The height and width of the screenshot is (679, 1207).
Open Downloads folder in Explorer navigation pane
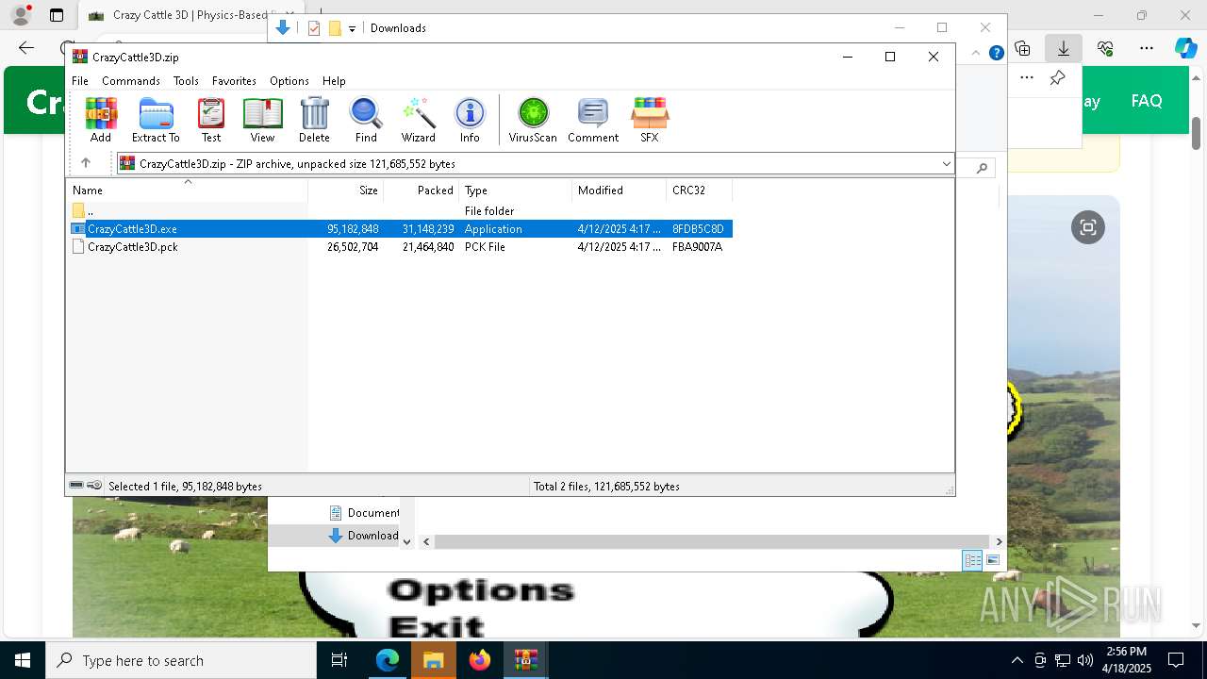coord(363,536)
